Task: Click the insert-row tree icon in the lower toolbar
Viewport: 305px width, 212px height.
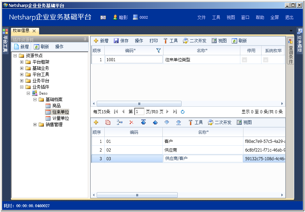Action: click(x=120, y=122)
